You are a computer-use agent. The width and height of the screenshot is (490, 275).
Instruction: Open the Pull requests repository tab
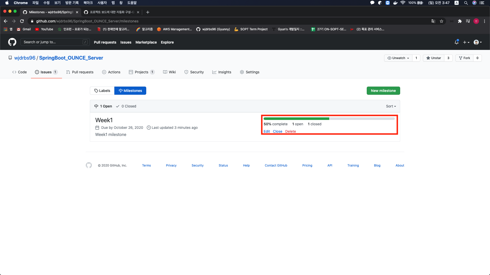click(80, 72)
